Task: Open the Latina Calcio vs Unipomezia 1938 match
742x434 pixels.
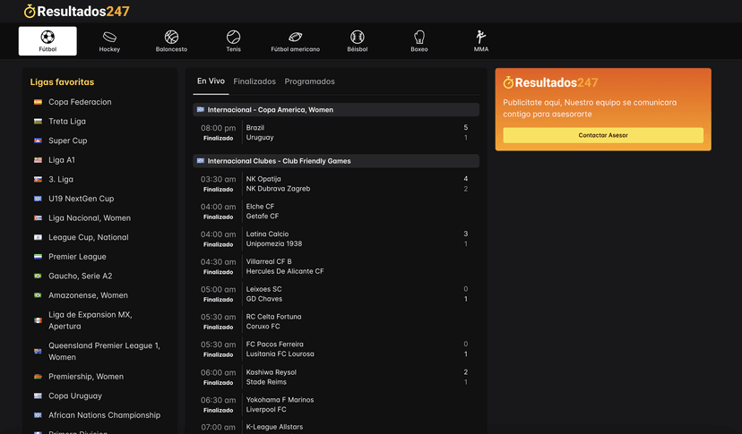Action: pos(336,239)
